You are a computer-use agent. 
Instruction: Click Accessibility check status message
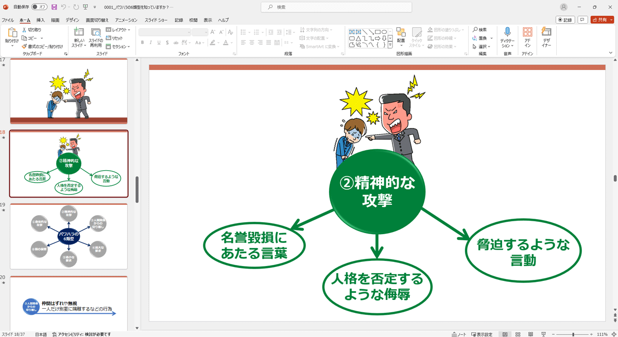point(81,334)
